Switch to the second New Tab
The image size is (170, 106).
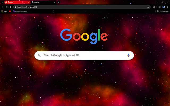(44, 2)
